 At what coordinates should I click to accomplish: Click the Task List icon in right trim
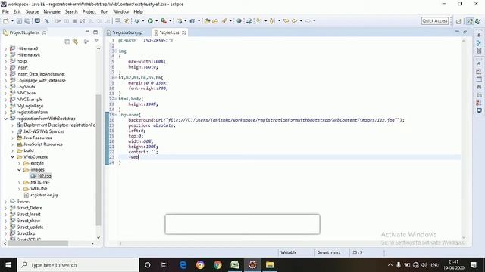pyautogui.click(x=479, y=51)
